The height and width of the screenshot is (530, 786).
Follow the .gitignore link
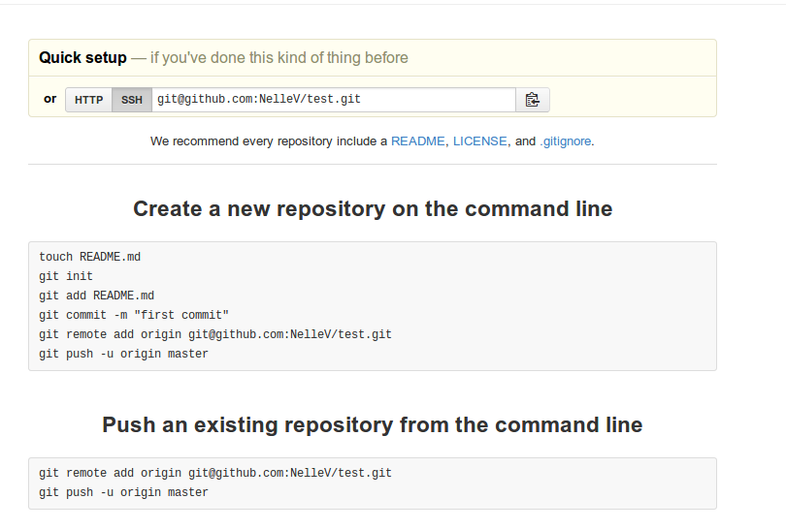click(x=566, y=141)
